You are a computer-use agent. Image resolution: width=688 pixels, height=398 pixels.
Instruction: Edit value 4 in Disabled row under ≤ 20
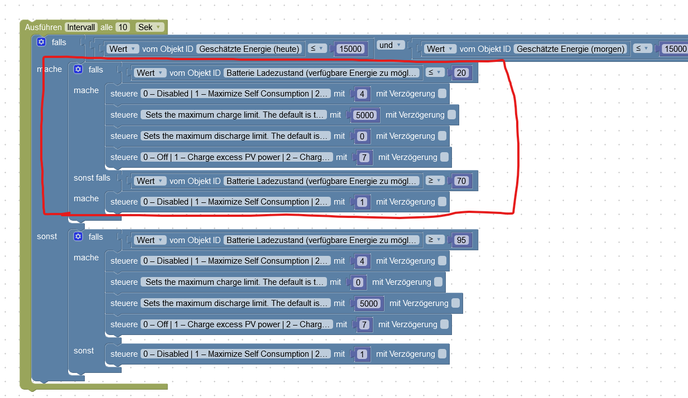coord(362,94)
